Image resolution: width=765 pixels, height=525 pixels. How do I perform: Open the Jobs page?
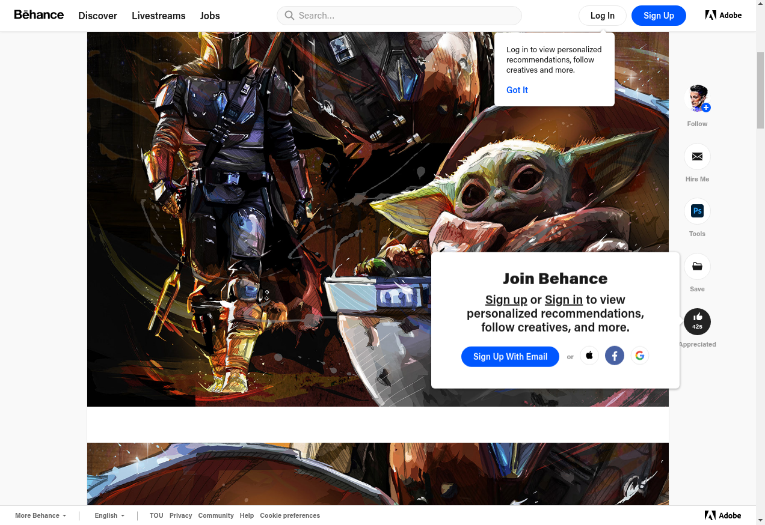(x=210, y=16)
